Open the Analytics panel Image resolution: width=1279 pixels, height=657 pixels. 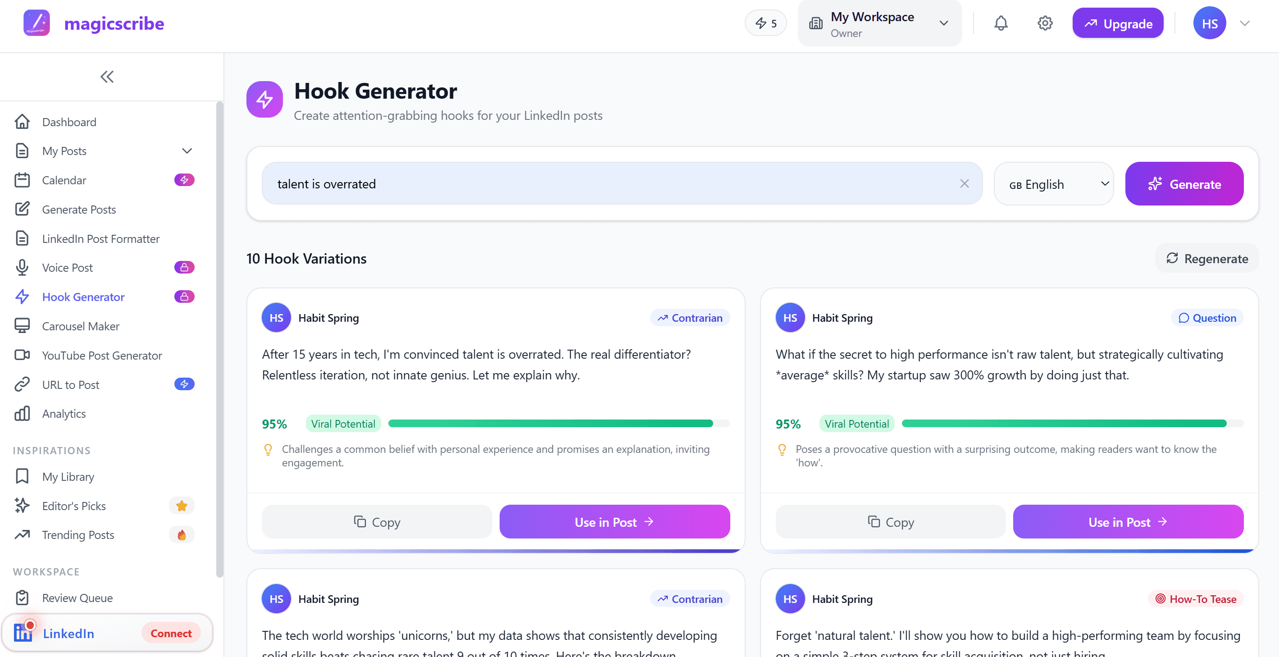(64, 413)
